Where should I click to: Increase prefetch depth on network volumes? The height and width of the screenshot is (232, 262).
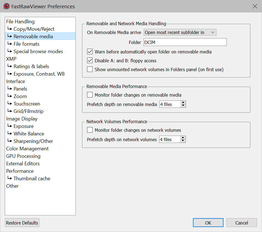183,138
